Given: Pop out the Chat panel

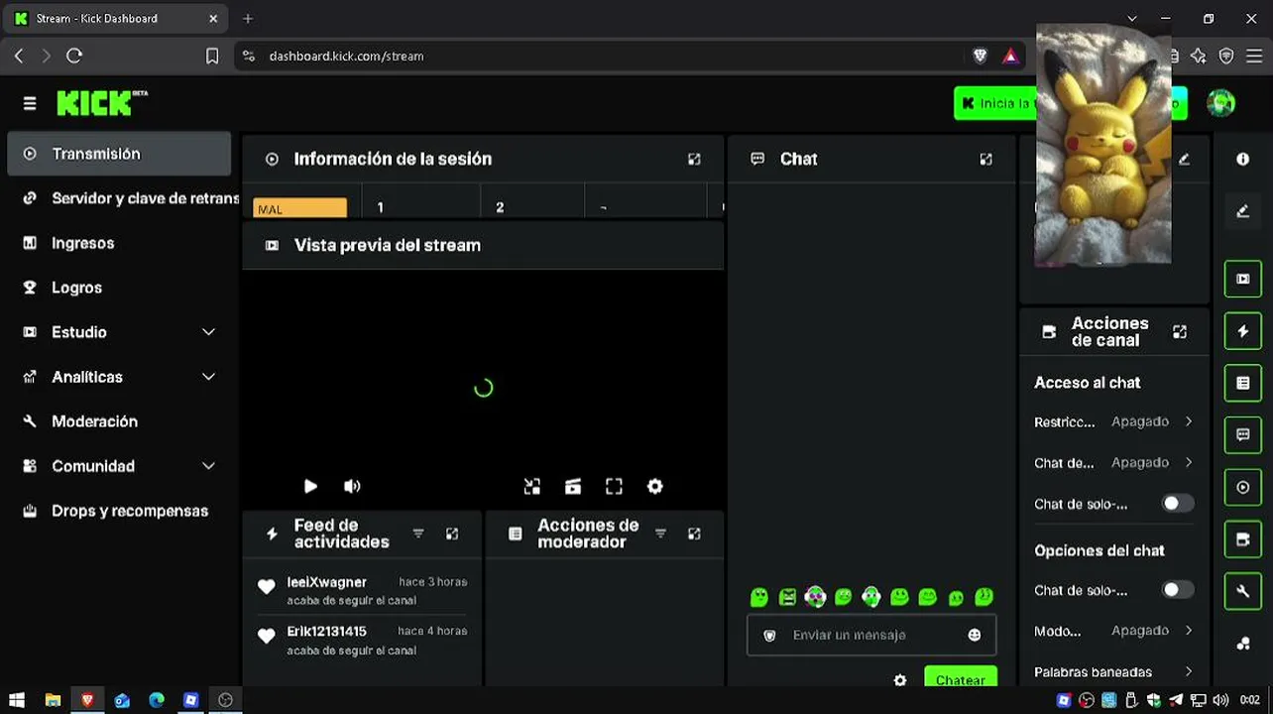Looking at the screenshot, I should pyautogui.click(x=985, y=159).
